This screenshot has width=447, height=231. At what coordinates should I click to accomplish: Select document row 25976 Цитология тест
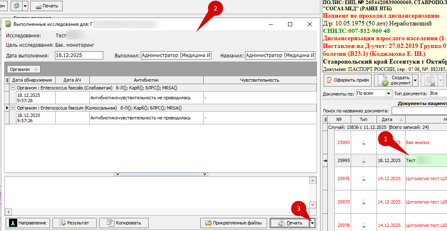tap(425, 178)
